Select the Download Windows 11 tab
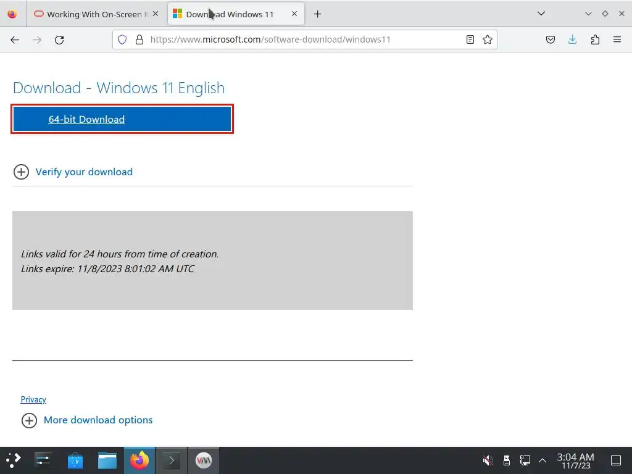This screenshot has width=632, height=474. click(236, 14)
